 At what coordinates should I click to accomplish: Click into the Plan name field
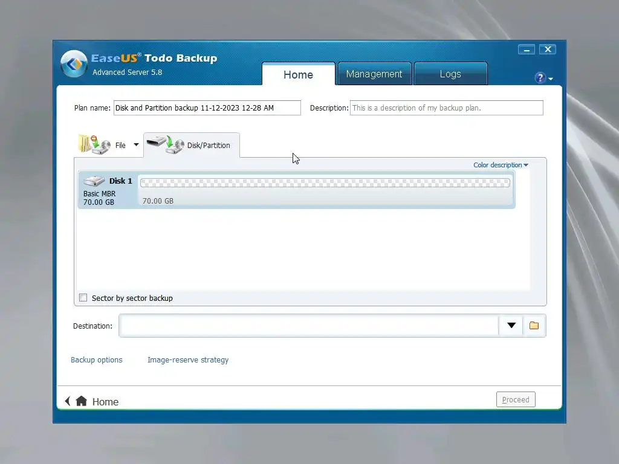point(207,108)
